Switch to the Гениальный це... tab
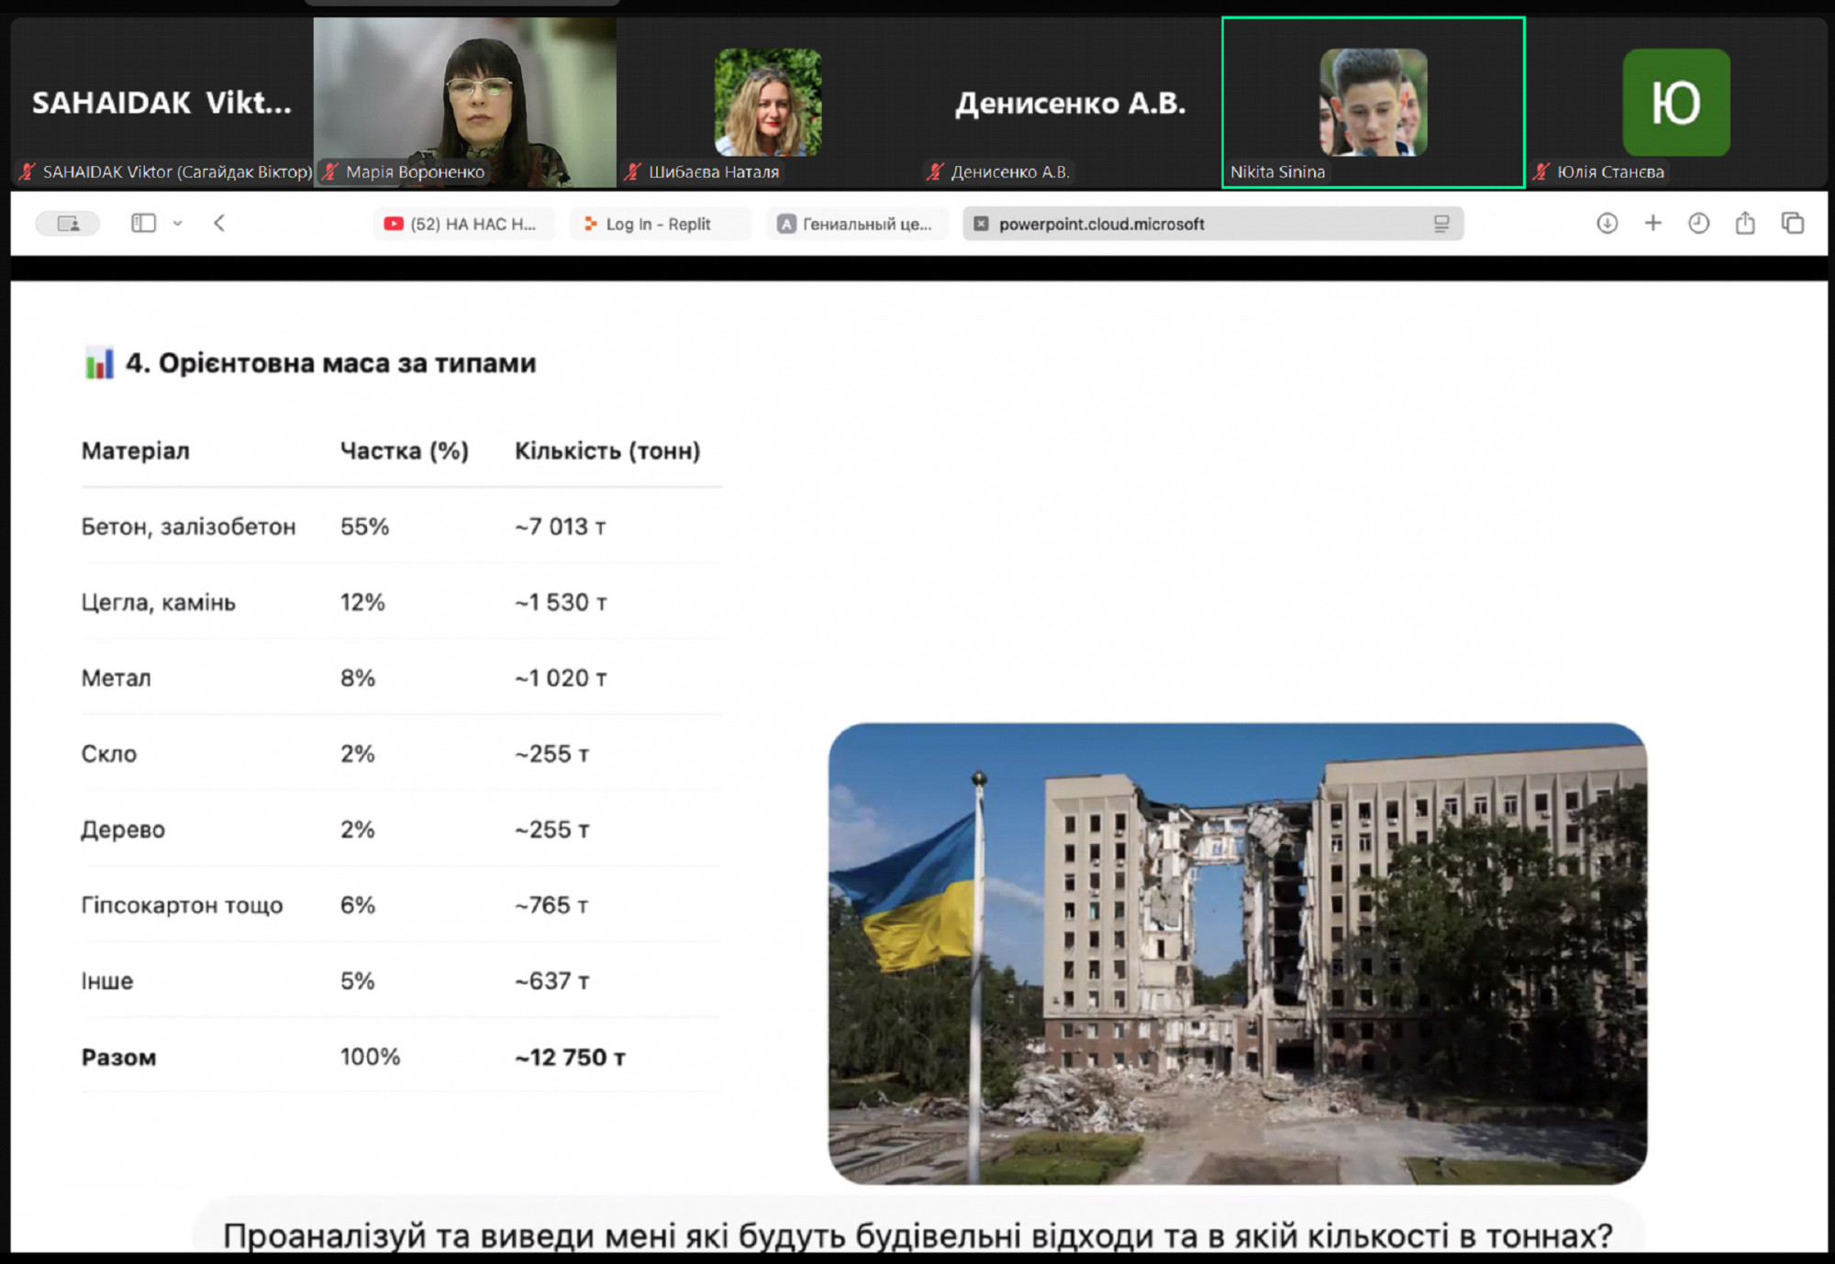This screenshot has width=1835, height=1264. click(x=855, y=224)
